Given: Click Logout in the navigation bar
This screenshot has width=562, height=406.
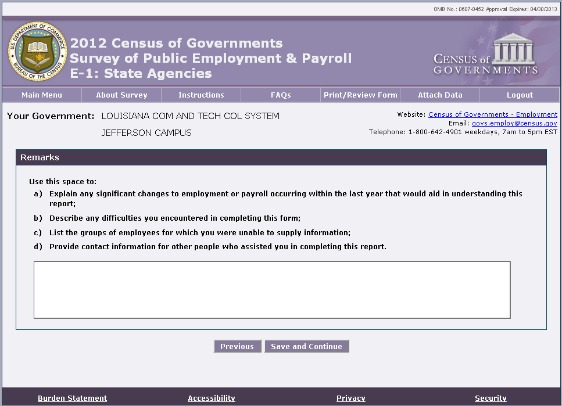Looking at the screenshot, I should (x=520, y=95).
